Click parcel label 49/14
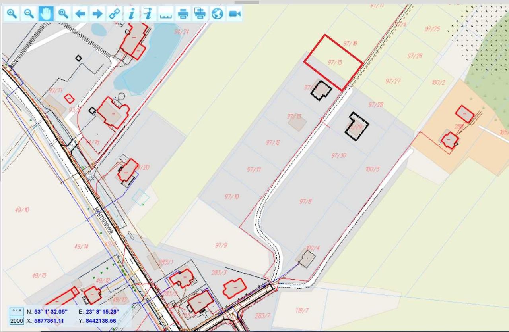 click(x=82, y=246)
